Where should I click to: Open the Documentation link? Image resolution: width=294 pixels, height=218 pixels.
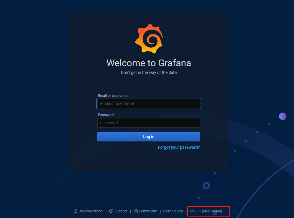(90, 211)
